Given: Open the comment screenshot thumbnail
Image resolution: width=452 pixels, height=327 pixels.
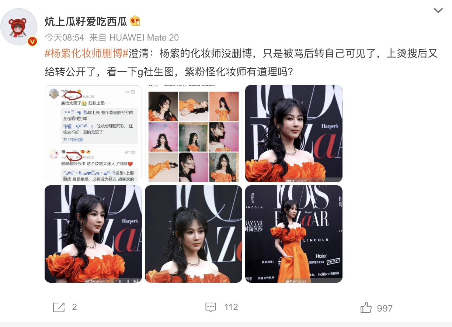Looking at the screenshot, I should click(x=93, y=134).
